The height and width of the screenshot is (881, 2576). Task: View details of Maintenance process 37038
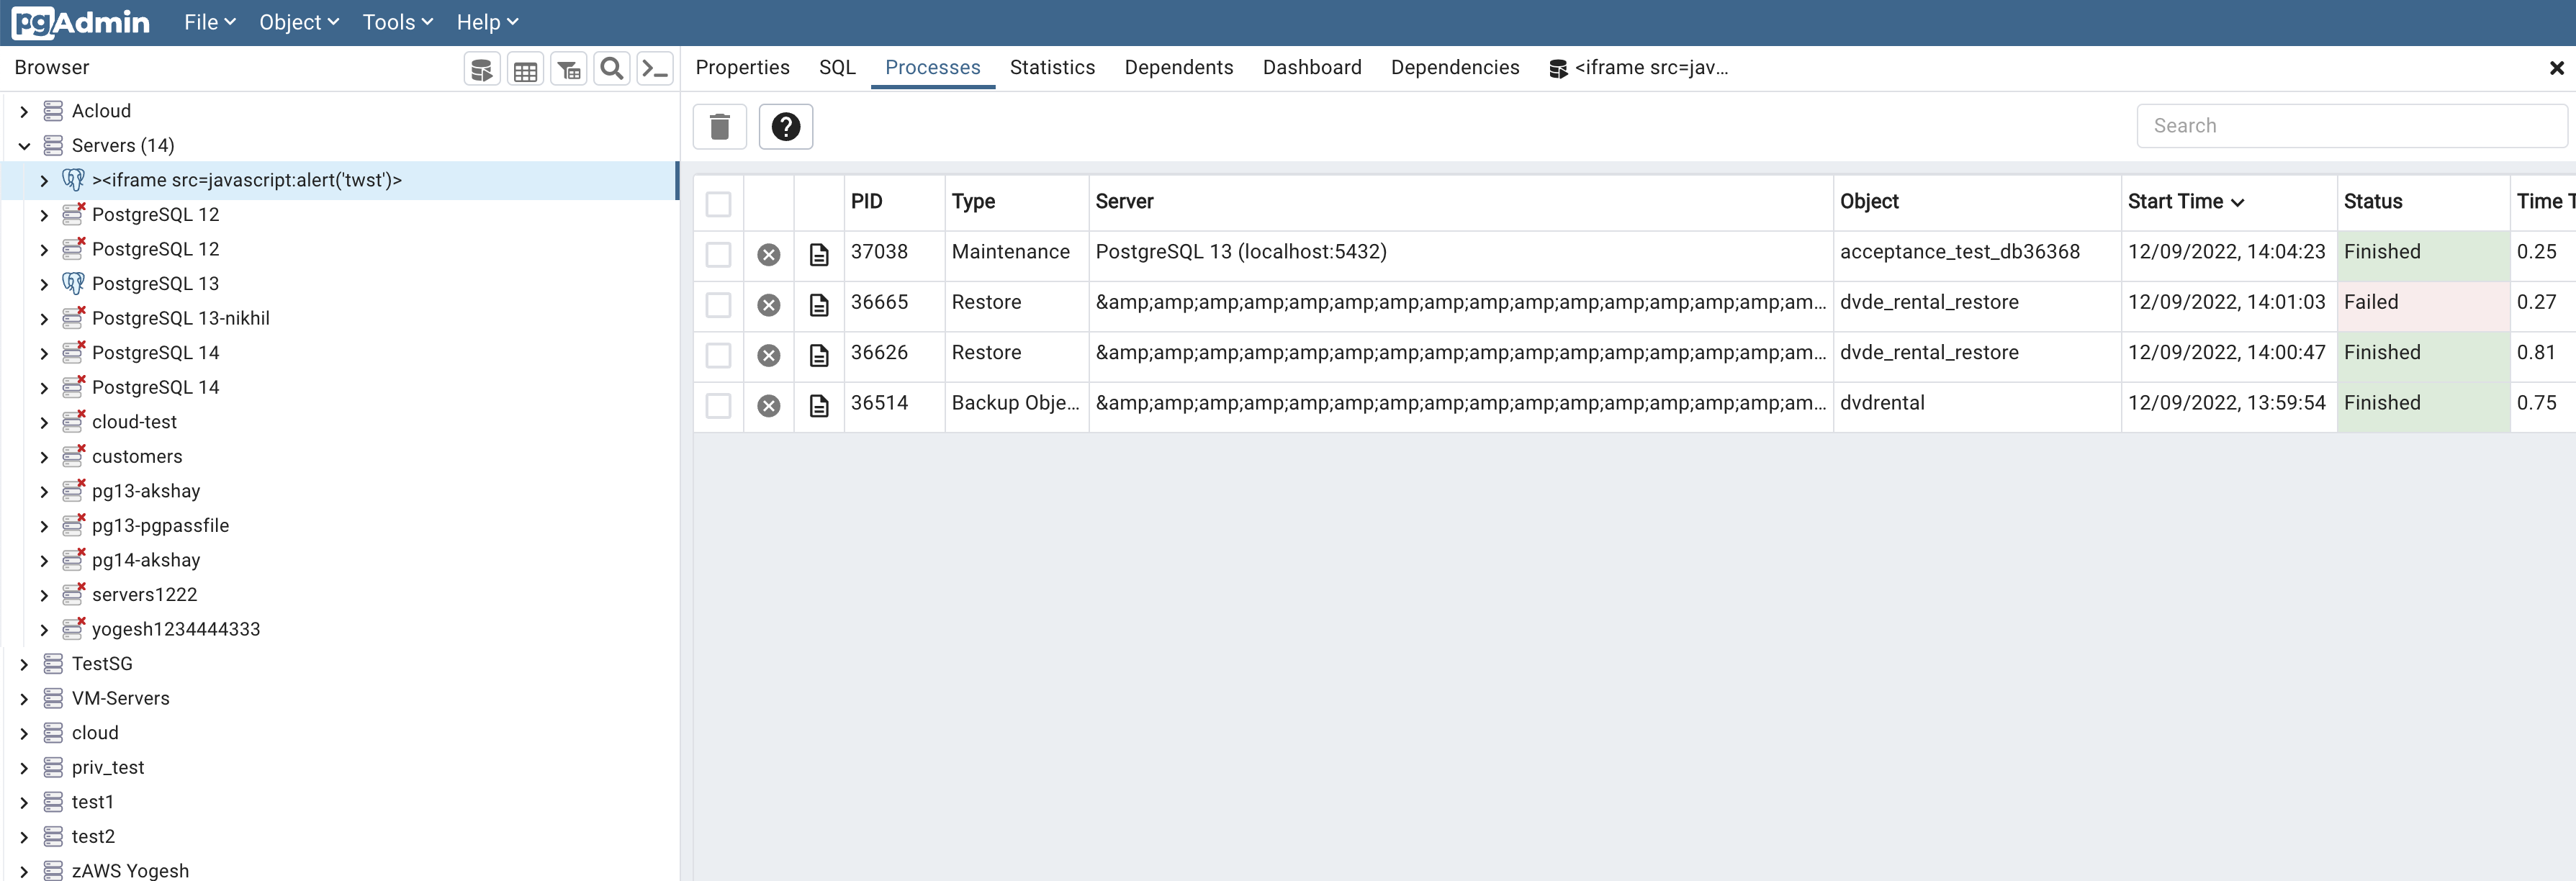(819, 255)
